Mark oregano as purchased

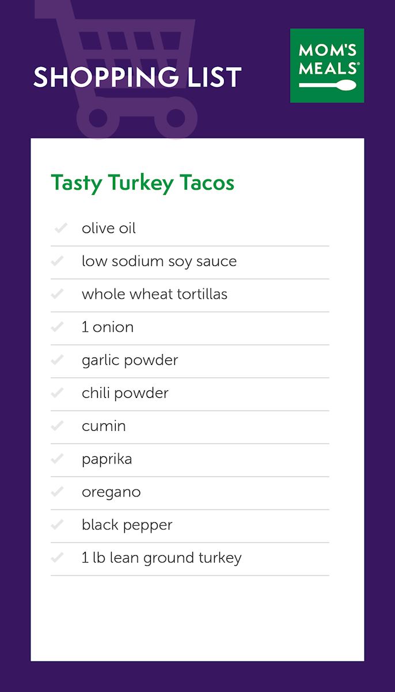tap(59, 492)
